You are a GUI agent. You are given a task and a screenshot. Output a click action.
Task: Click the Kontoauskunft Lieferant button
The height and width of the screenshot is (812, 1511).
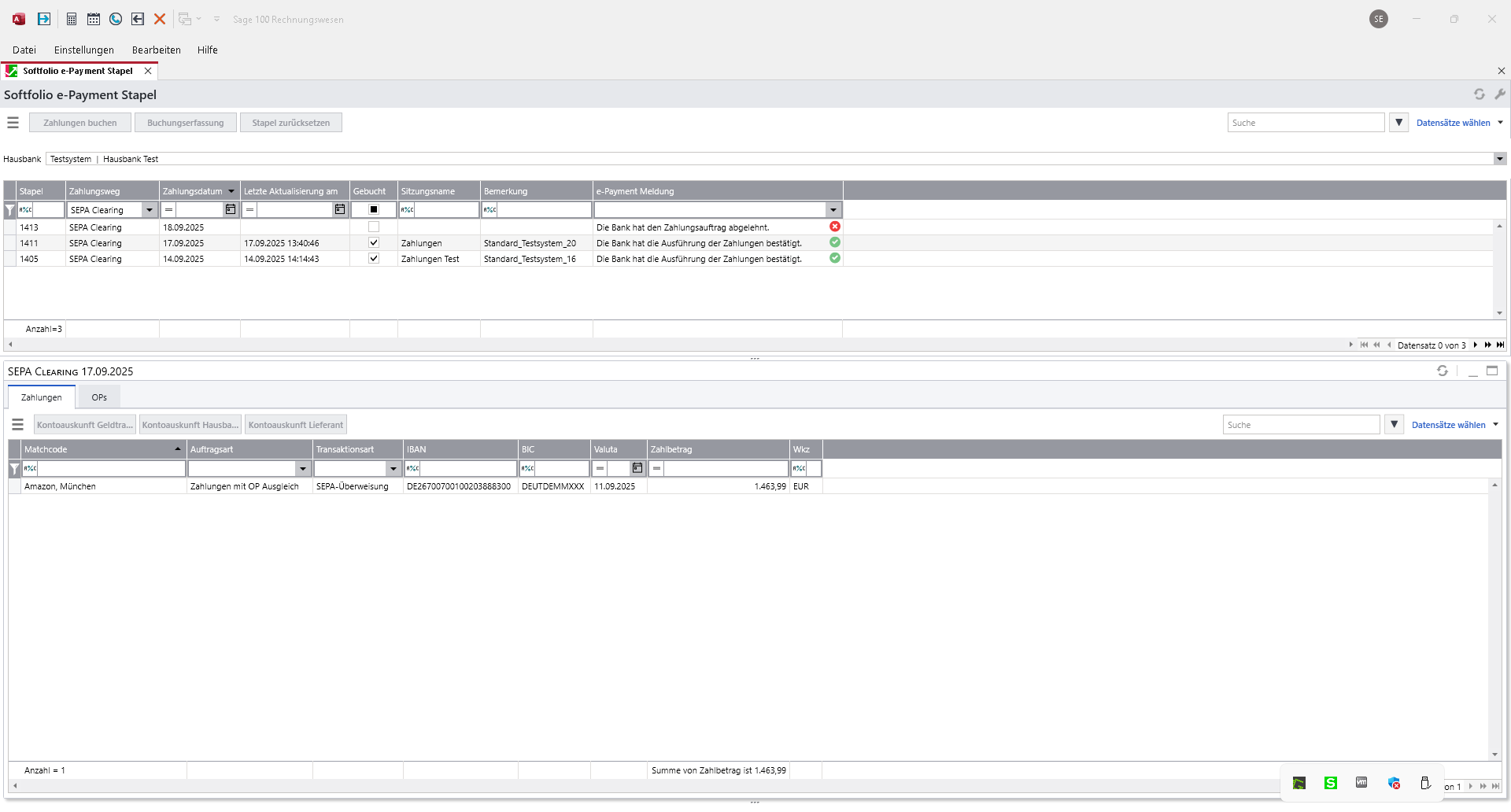pos(295,425)
